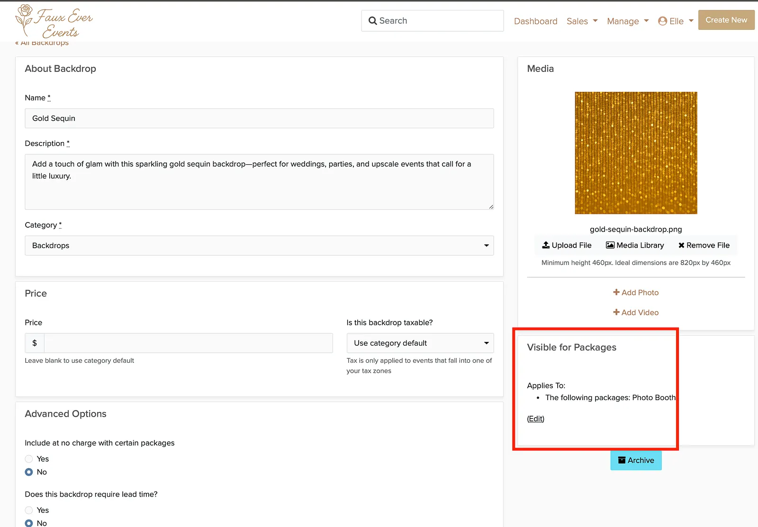This screenshot has height=527, width=758.
Task: Click the 'Visible for Packages' heading
Action: click(571, 347)
